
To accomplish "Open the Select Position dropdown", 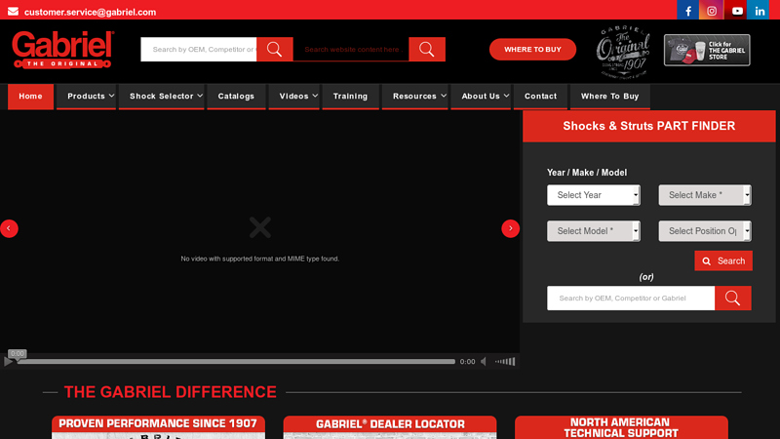I will point(704,231).
